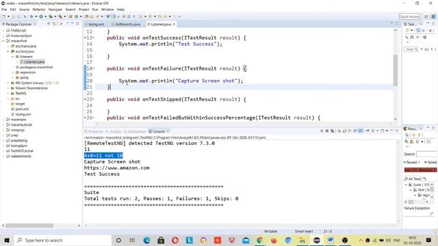The height and width of the screenshot is (246, 438).
Task: Toggle Link with Editor in Package Explorer
Action: (x=53, y=24)
